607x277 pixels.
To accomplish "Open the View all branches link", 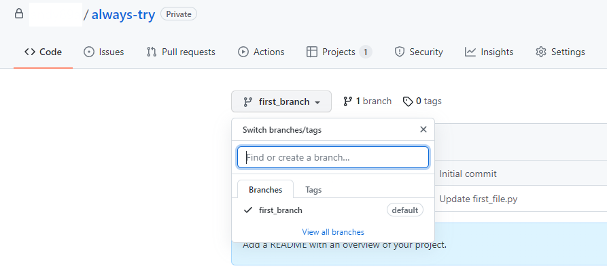I will click(333, 232).
